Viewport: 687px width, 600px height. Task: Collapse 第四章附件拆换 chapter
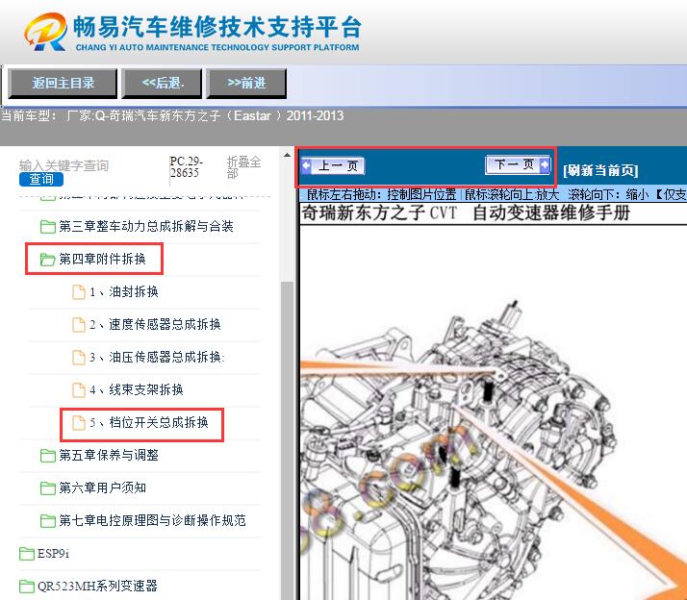pos(102,259)
